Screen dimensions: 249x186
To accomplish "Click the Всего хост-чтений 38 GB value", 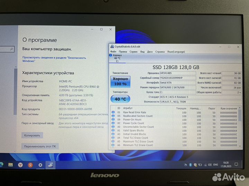I will pyautogui.click(x=231, y=73).
